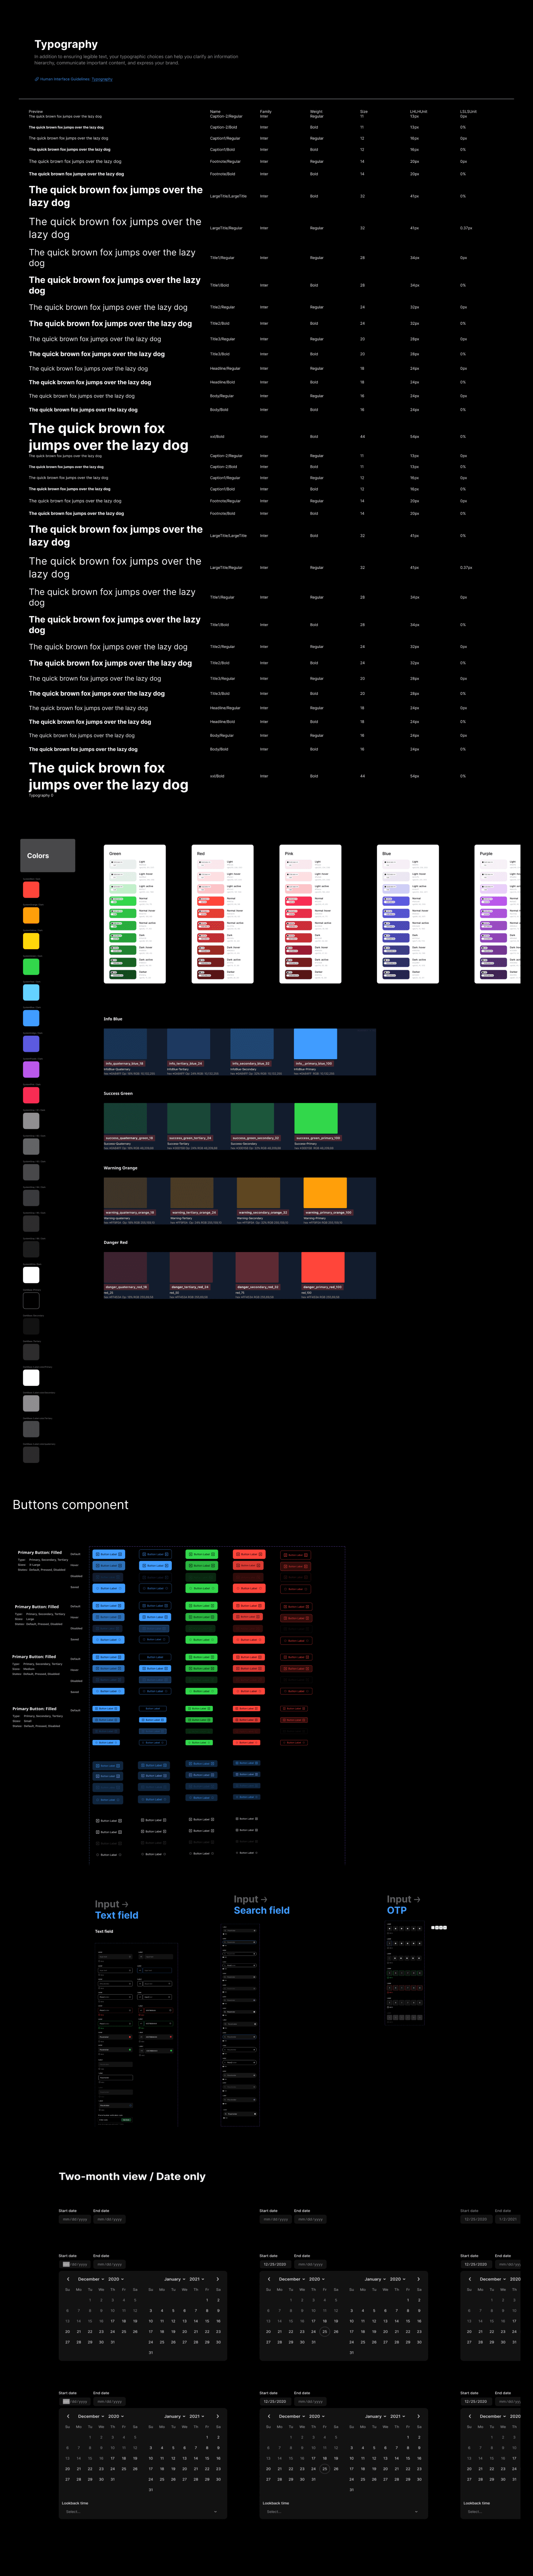Click the Two-month view / Date only heading
Screen dimensions: 533x2576
pos(132,2176)
